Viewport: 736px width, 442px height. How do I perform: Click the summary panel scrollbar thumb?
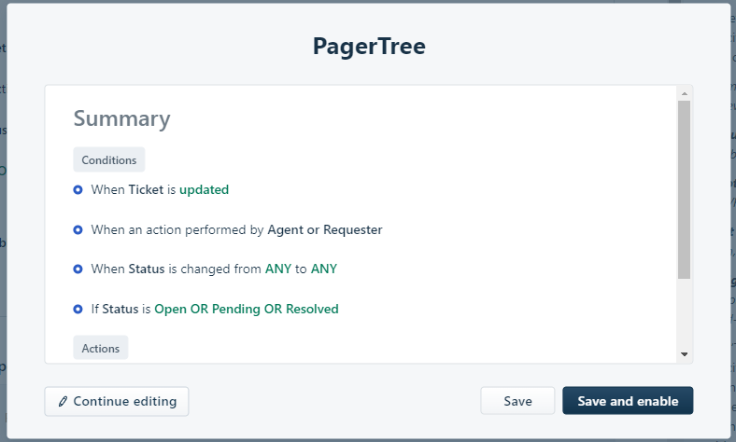[684, 189]
